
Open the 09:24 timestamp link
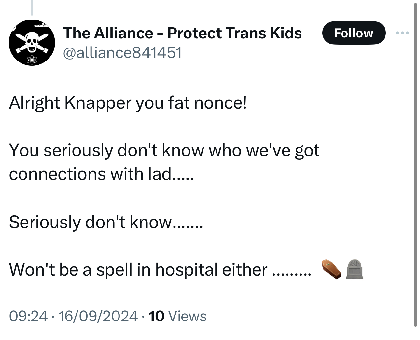point(28,316)
